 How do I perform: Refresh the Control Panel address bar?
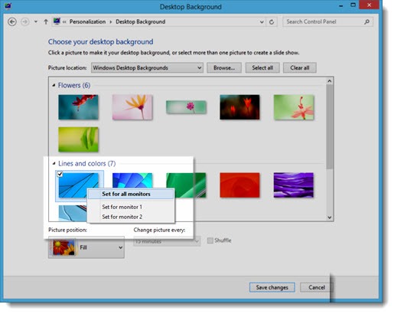point(272,22)
